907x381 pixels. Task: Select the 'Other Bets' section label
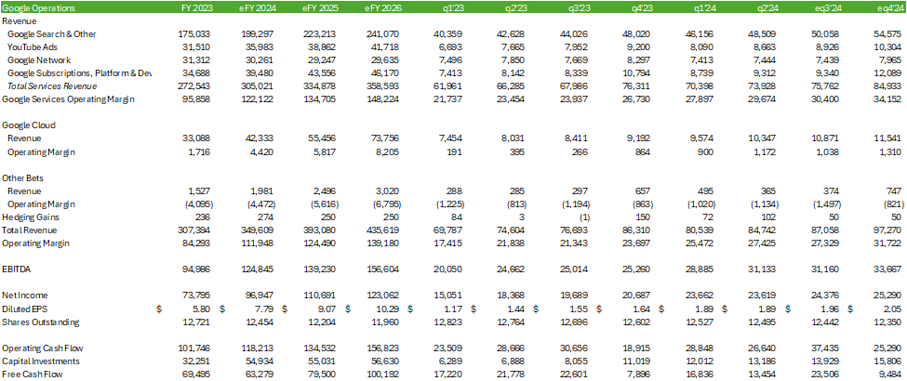[23, 177]
